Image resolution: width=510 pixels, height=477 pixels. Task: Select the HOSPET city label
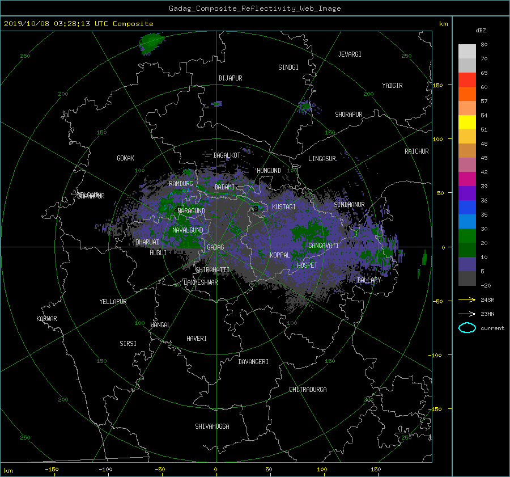[x=307, y=265]
